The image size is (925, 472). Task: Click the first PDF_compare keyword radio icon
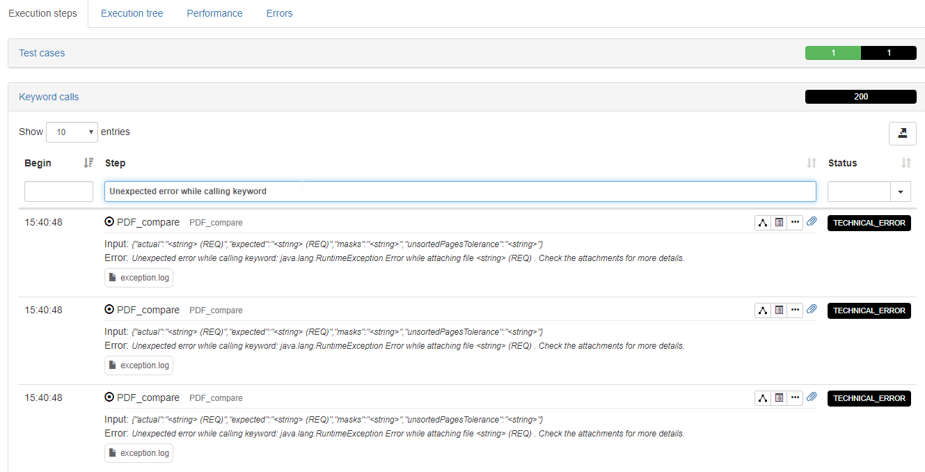(109, 222)
